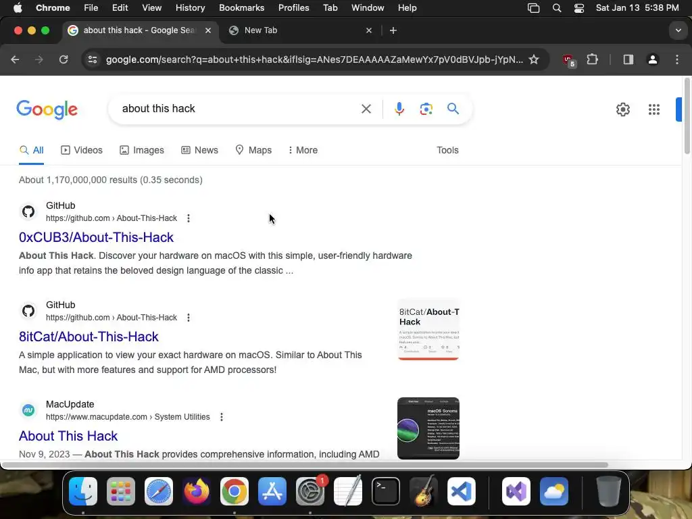Open a new browser tab
Screen dimensions: 692x519
click(393, 30)
